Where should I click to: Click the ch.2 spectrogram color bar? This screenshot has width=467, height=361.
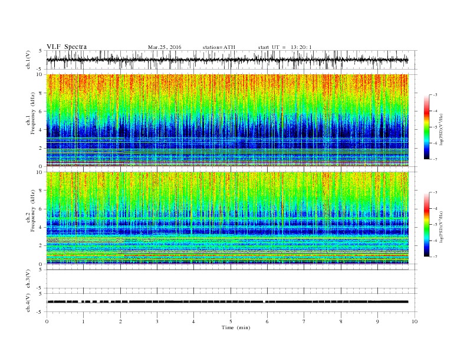(x=426, y=224)
